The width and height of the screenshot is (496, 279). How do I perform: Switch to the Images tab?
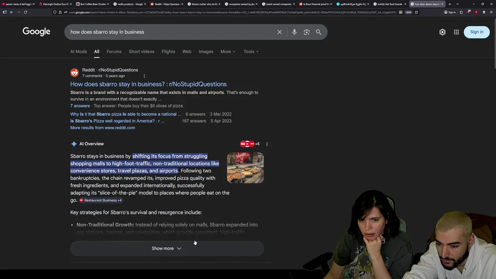point(206,52)
